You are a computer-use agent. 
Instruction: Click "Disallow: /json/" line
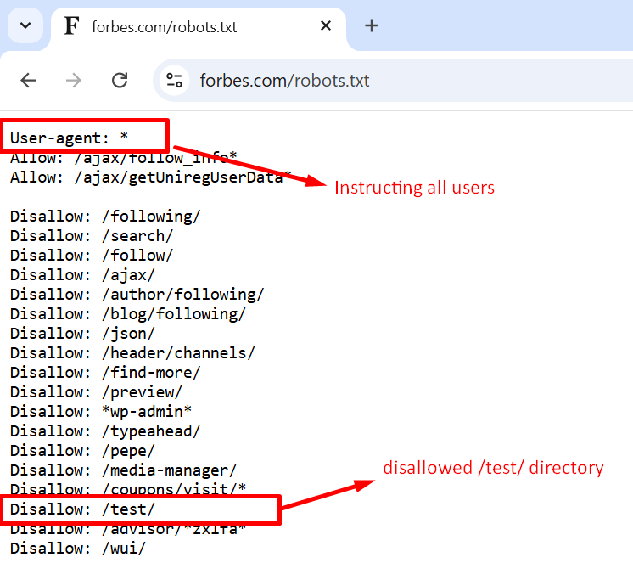(82, 334)
